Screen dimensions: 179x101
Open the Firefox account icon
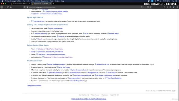click(173, 7)
